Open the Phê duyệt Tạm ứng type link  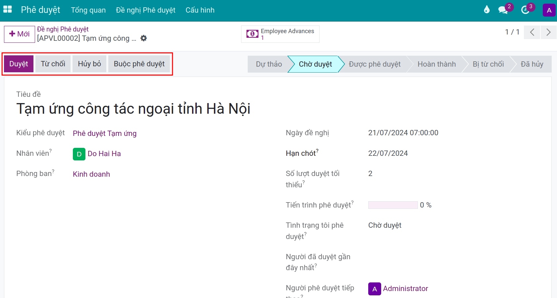pos(105,134)
